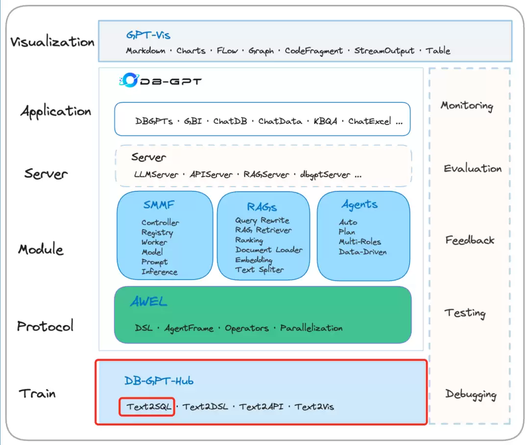Screen dimensions: 529x445
Task: Click the Feedback label
Action: click(x=470, y=240)
